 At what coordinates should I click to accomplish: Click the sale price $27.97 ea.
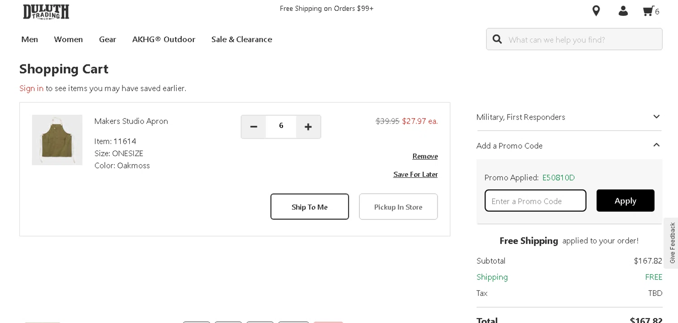[420, 121]
